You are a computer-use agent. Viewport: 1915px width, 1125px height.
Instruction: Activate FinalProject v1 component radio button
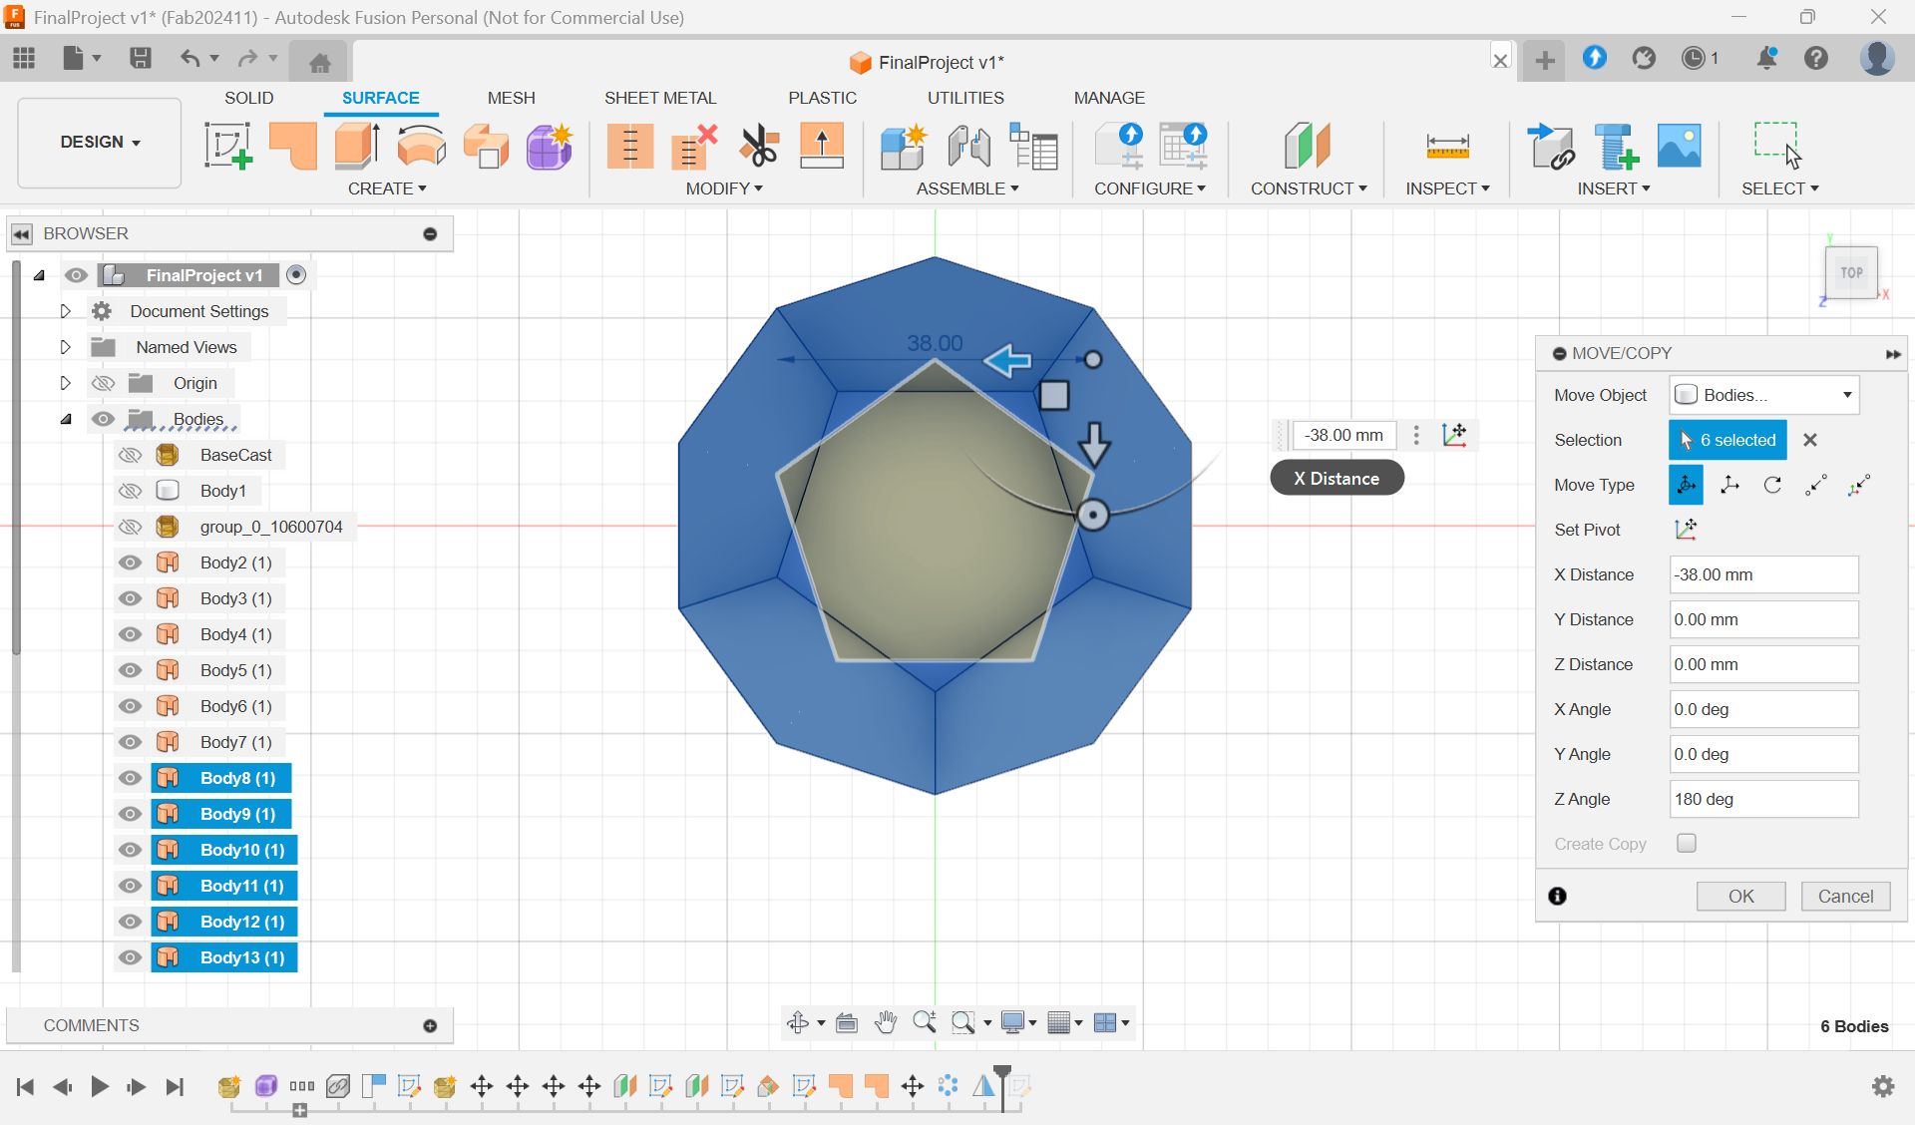(x=295, y=274)
